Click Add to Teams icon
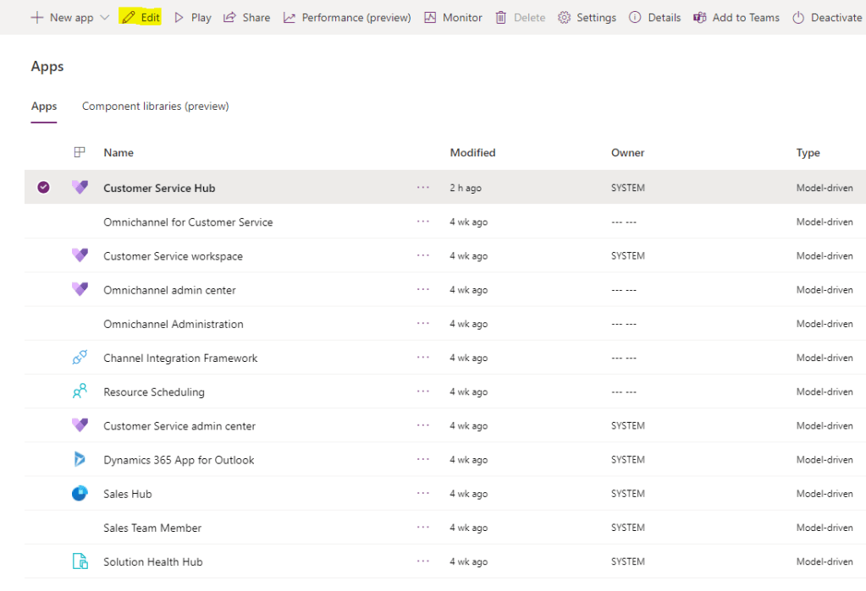This screenshot has width=866, height=591. point(700,18)
